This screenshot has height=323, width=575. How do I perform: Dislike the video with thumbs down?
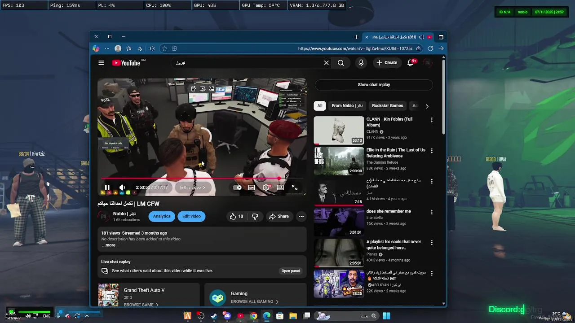tap(255, 216)
